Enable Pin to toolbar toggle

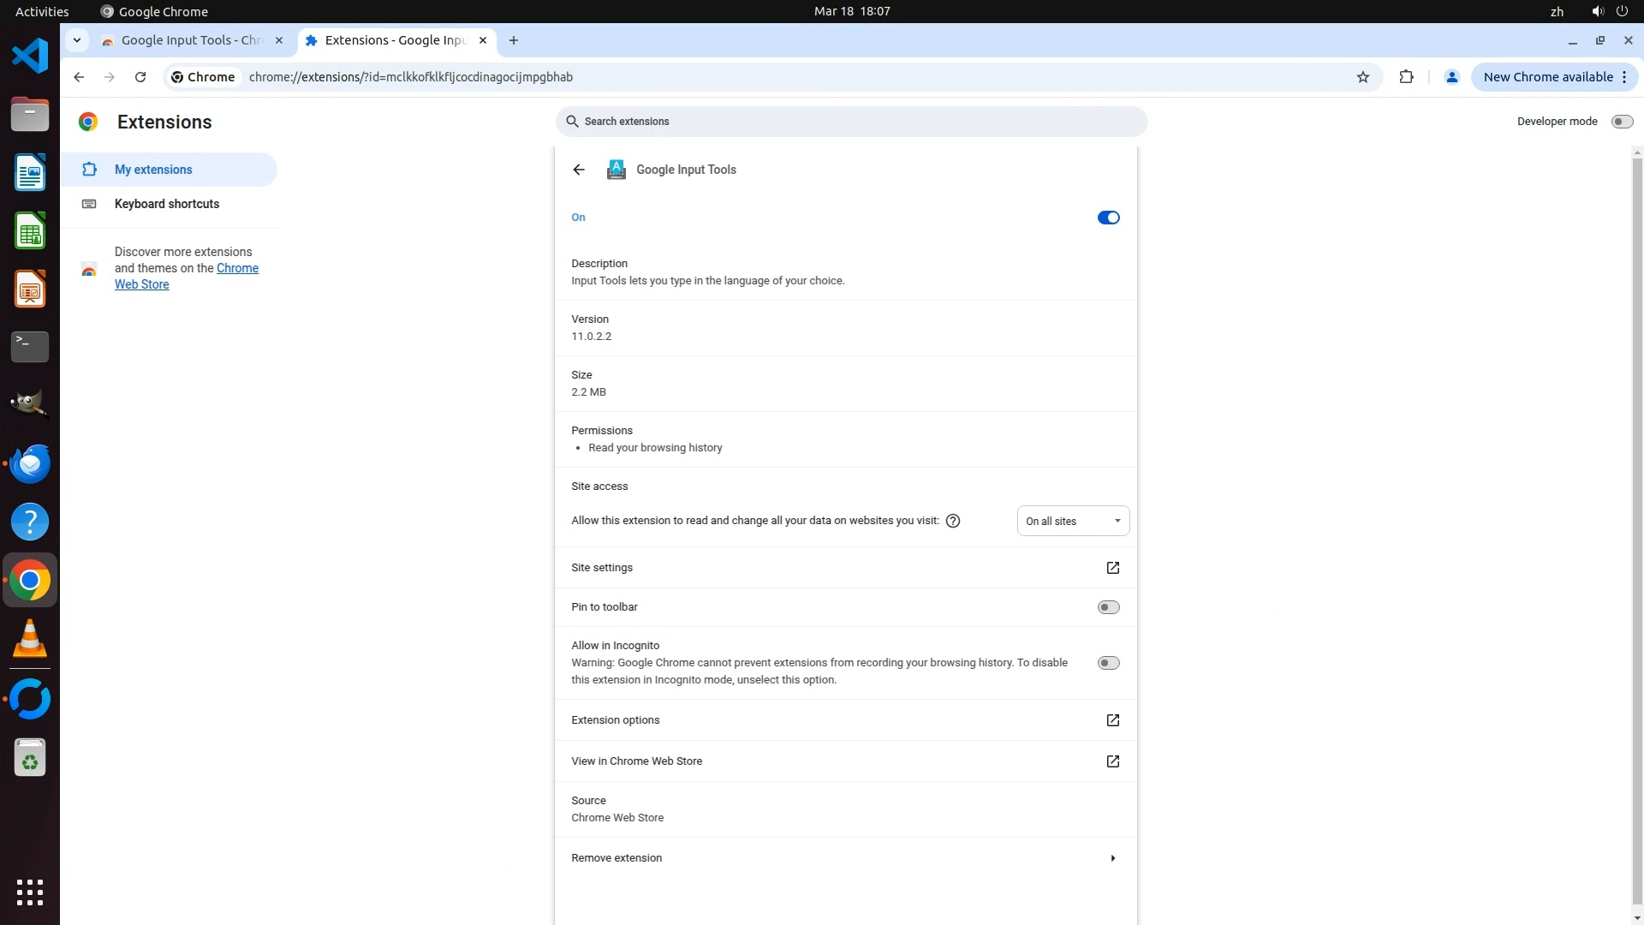pyautogui.click(x=1108, y=607)
